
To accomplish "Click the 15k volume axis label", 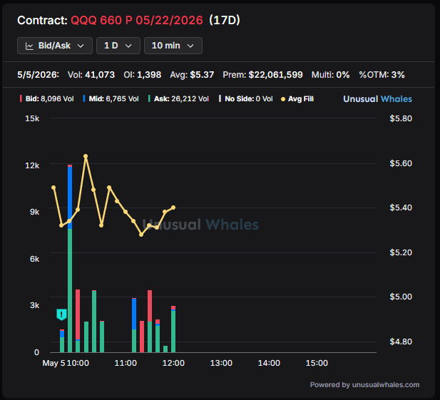I will (x=32, y=118).
